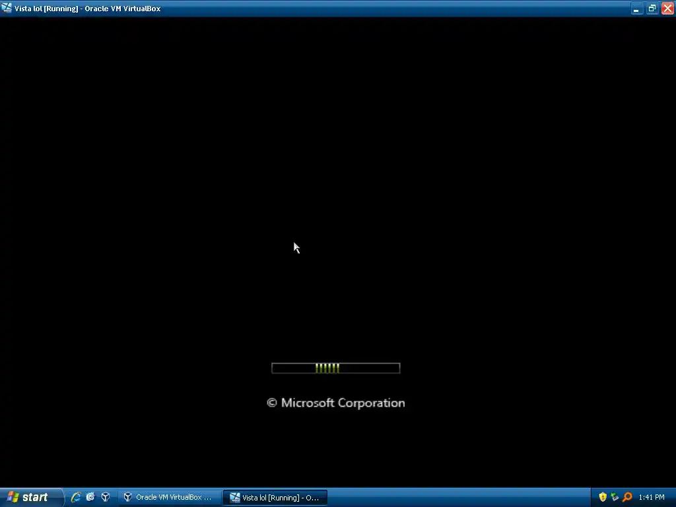This screenshot has height=507, width=676.
Task: Open the second browser icon in quick launch
Action: (x=90, y=497)
